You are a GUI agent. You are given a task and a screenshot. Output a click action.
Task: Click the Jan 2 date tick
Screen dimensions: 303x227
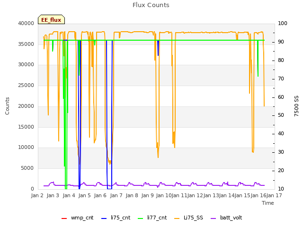37,195
